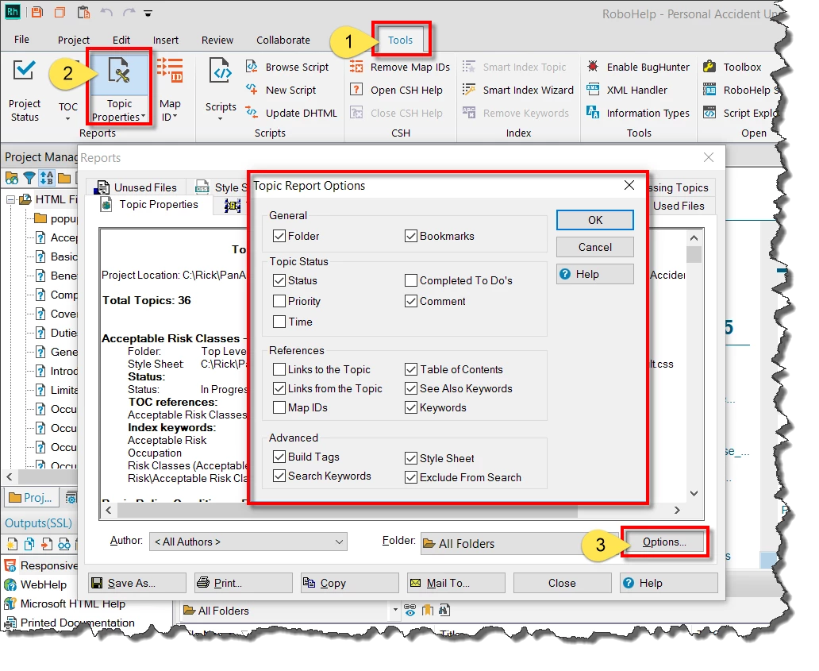Switch to the Review ribbon tab
The width and height of the screenshot is (819, 671).
217,40
